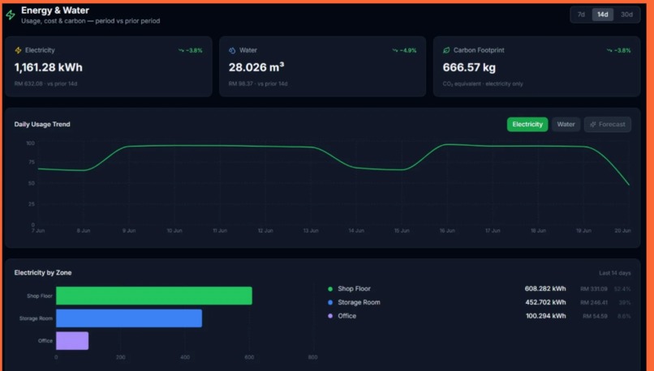Click the Storage Room legend label
Screen dimensions: 654x371
[359, 303]
